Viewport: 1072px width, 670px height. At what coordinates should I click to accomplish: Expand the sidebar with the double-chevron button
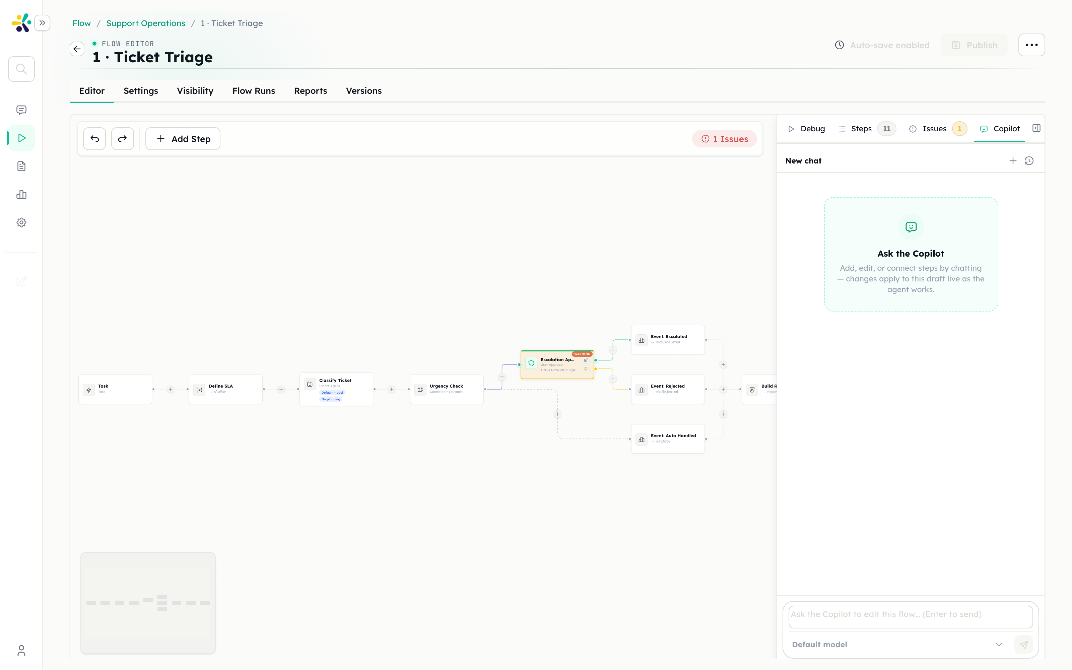click(42, 22)
